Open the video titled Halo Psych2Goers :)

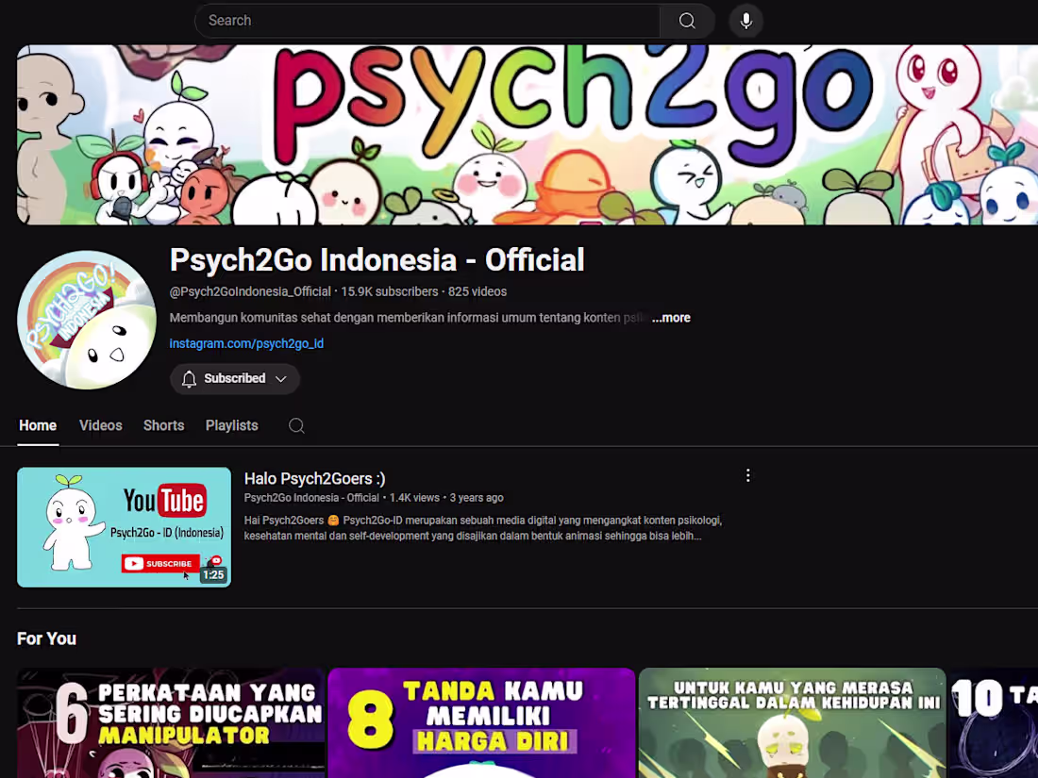click(x=314, y=479)
